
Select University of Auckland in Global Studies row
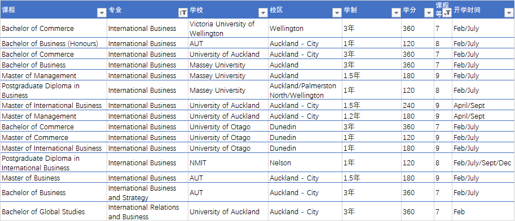pos(228,211)
